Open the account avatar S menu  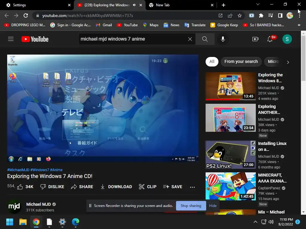[287, 39]
